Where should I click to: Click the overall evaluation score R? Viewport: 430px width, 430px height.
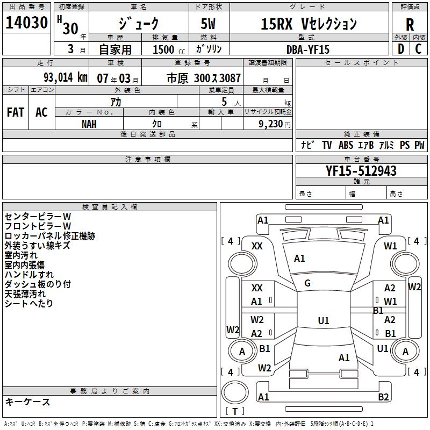410,25
